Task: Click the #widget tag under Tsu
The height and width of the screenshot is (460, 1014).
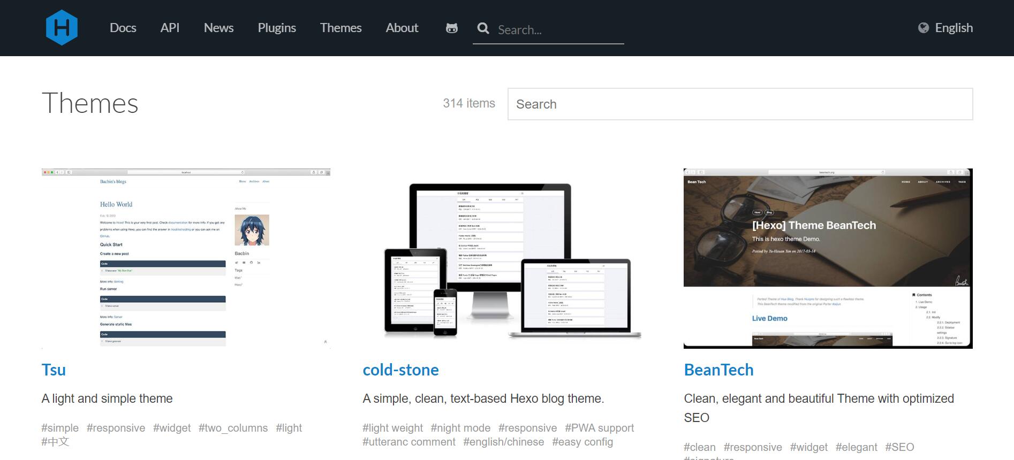Action: coord(172,428)
